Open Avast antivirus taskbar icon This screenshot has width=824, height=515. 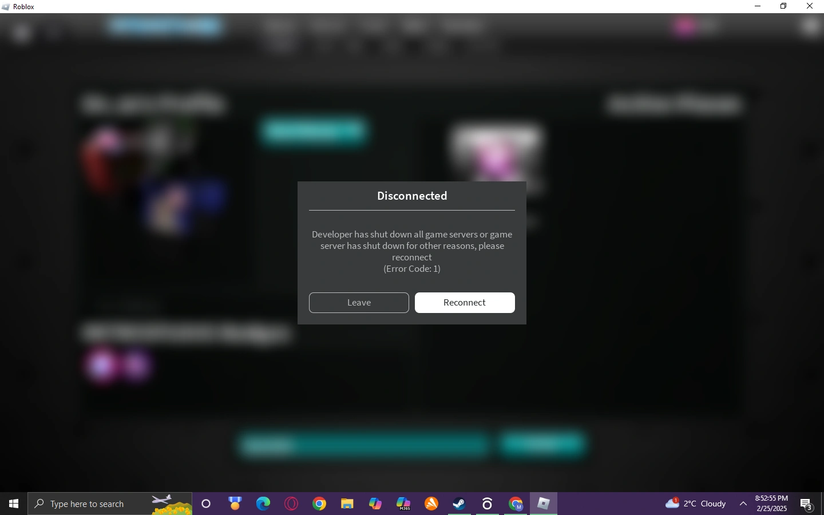tap(432, 504)
